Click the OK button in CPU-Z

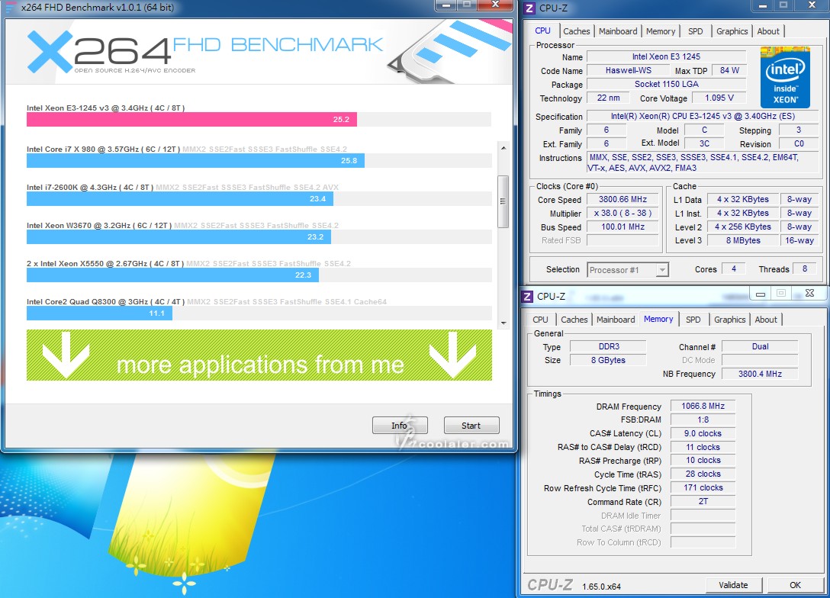(795, 585)
